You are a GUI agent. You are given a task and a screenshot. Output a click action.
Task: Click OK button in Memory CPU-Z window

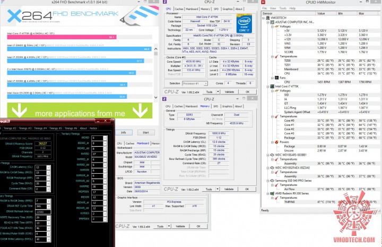pos(247,189)
